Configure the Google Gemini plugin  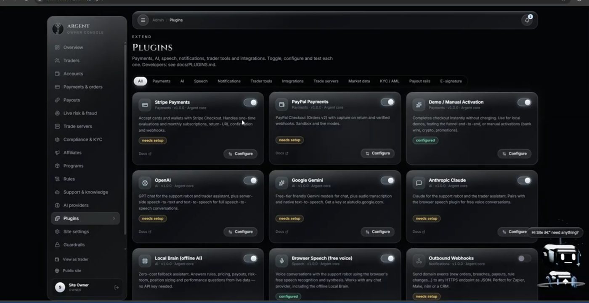click(x=377, y=231)
